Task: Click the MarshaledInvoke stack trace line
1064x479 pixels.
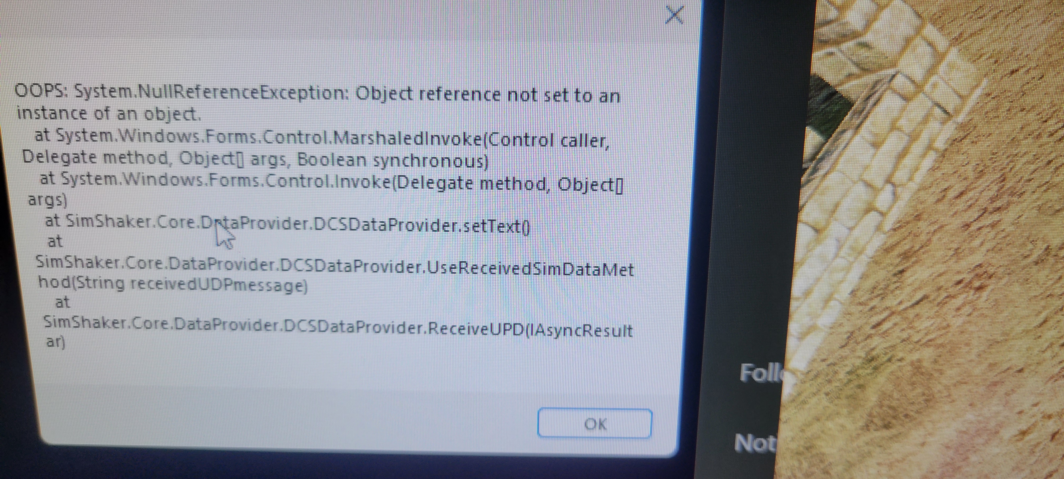Action: coord(322,138)
